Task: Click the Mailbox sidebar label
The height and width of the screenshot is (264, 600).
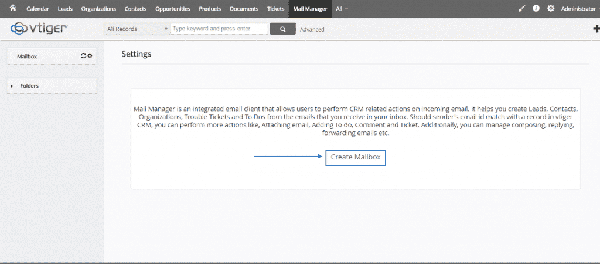Action: (27, 57)
